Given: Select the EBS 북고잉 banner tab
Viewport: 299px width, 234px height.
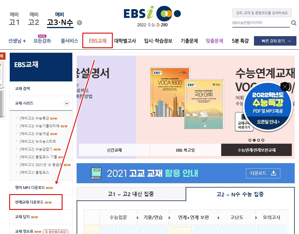Looking at the screenshot, I should (185, 150).
